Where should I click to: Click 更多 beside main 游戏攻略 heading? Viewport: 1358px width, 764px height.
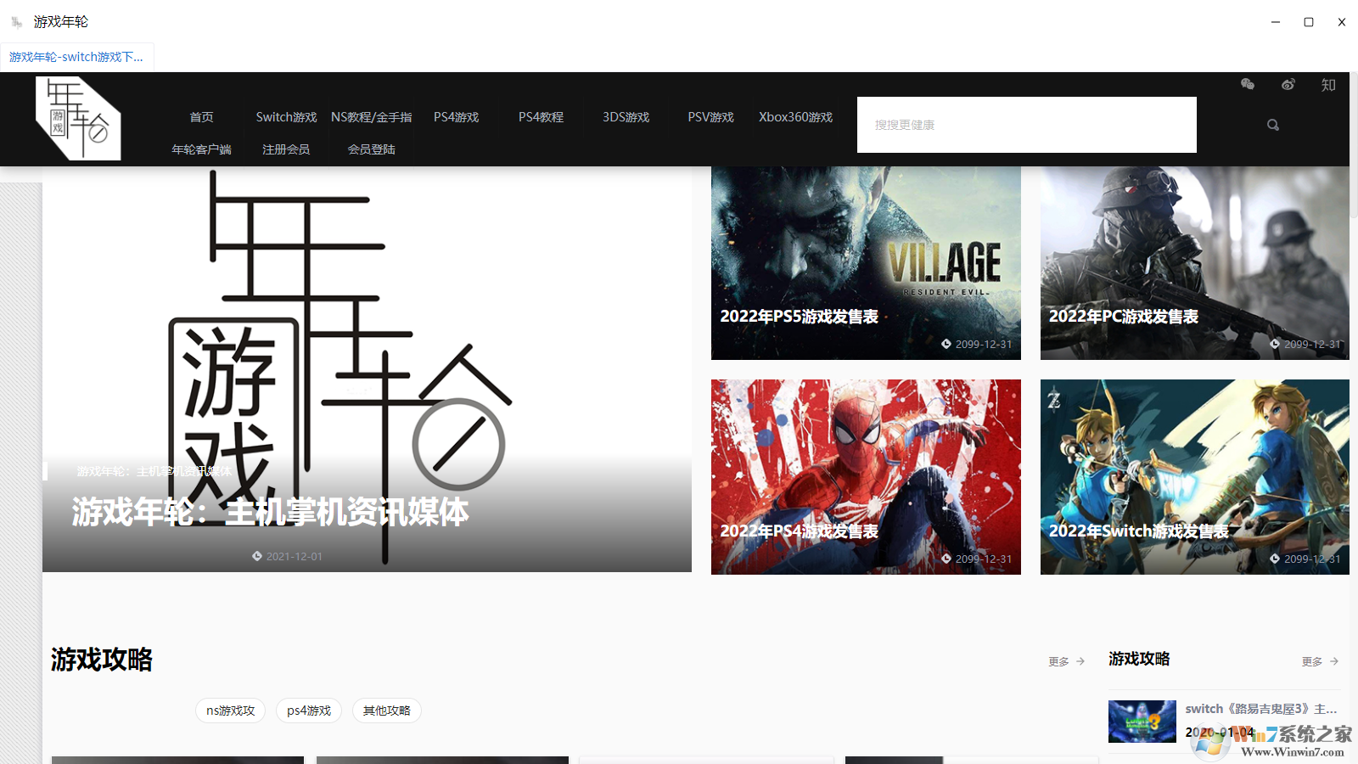click(x=1067, y=661)
